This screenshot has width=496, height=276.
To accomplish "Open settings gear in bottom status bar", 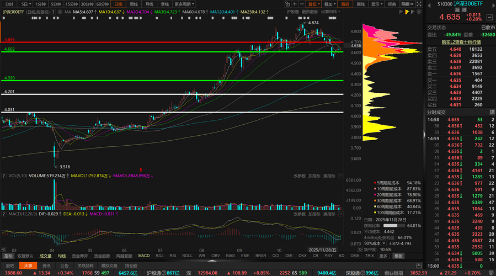I will 491,273.
